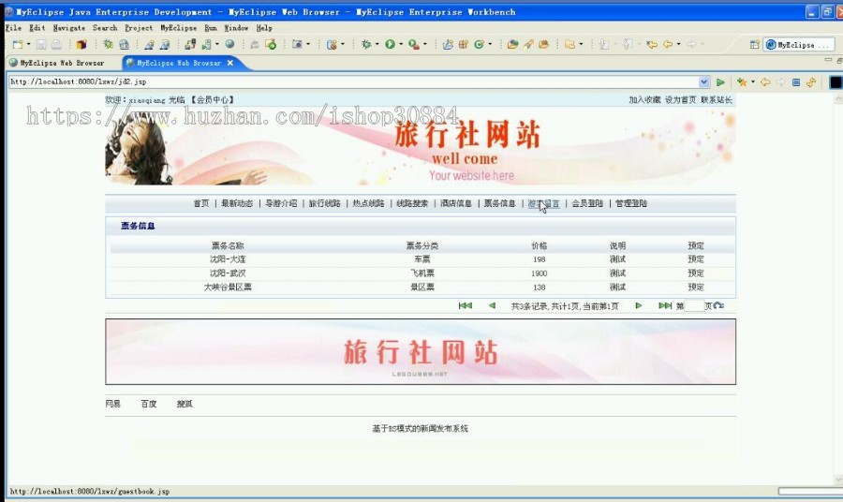Click the Print toolbar icon
Viewport: 843px width, 502px height.
click(57, 45)
